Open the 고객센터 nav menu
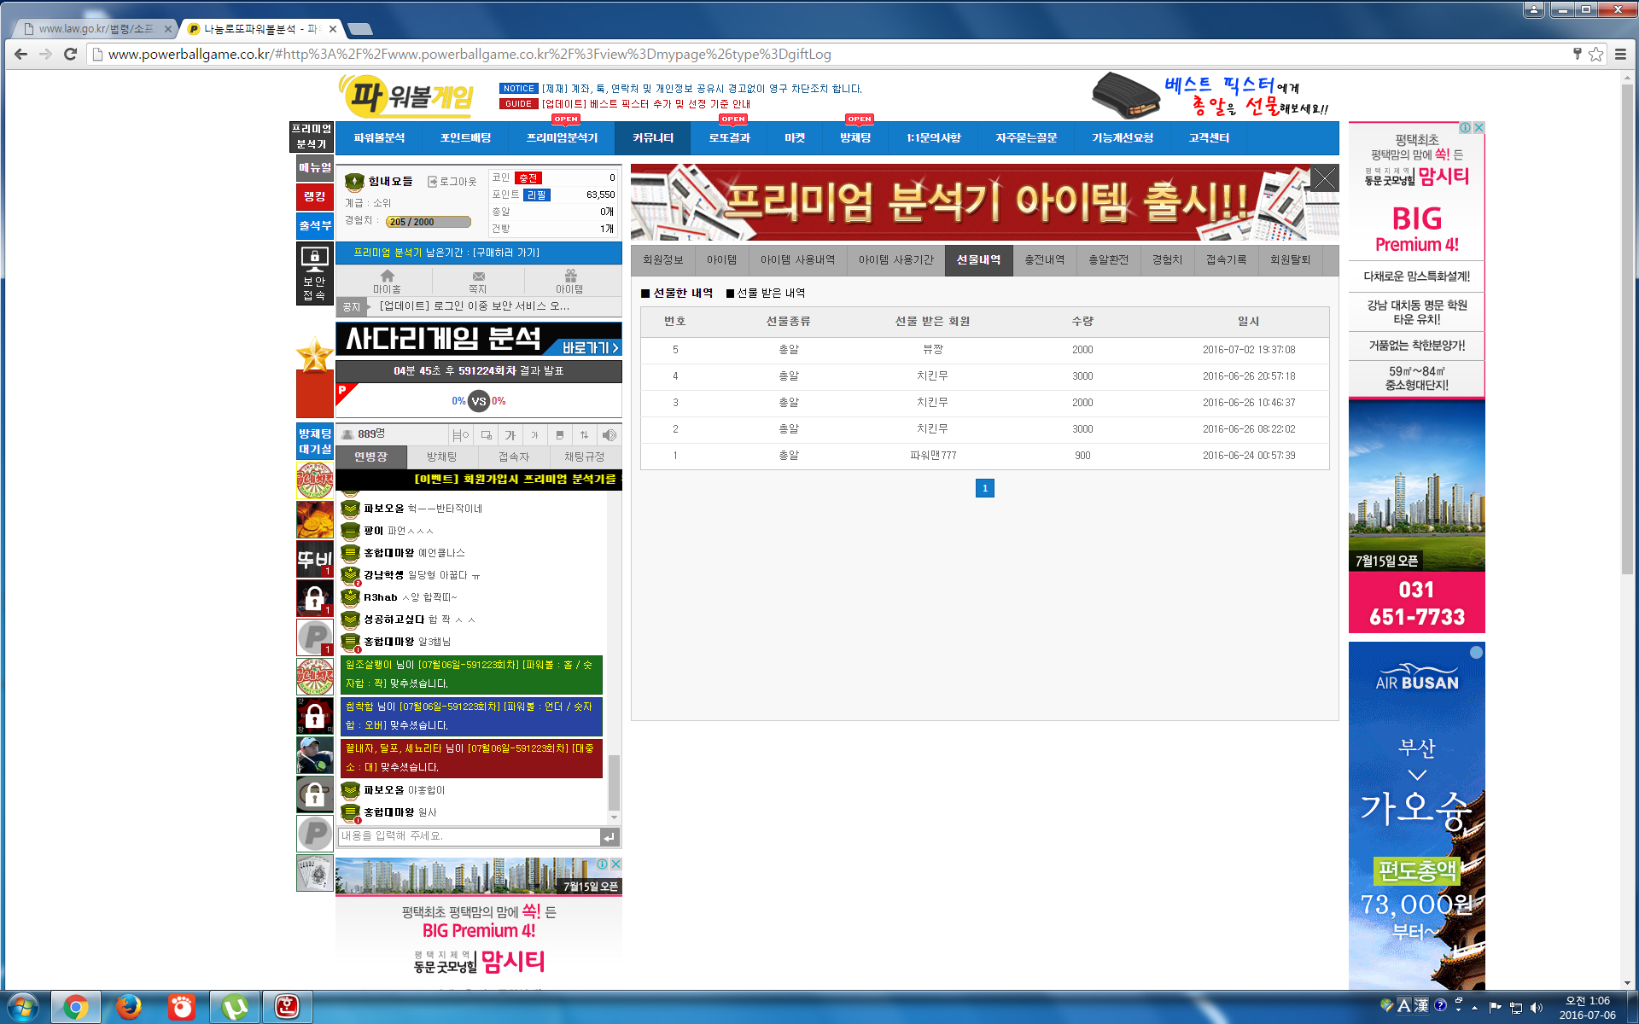 [1209, 137]
